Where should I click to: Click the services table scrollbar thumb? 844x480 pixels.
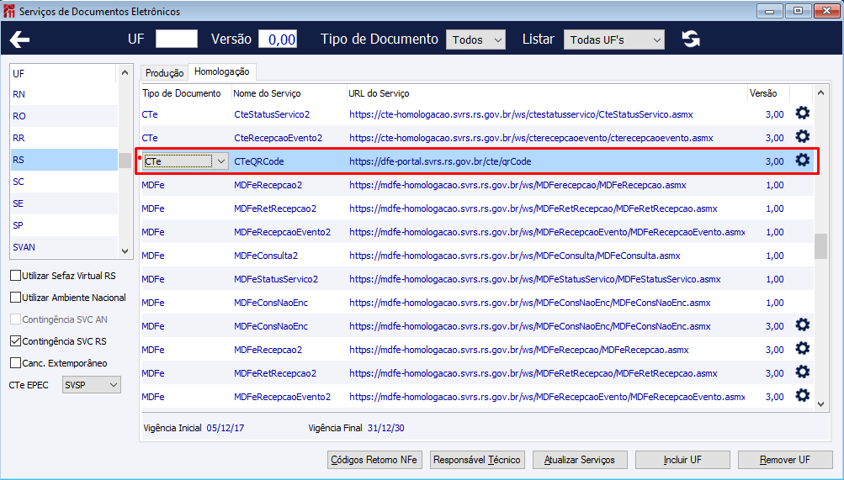(x=820, y=246)
